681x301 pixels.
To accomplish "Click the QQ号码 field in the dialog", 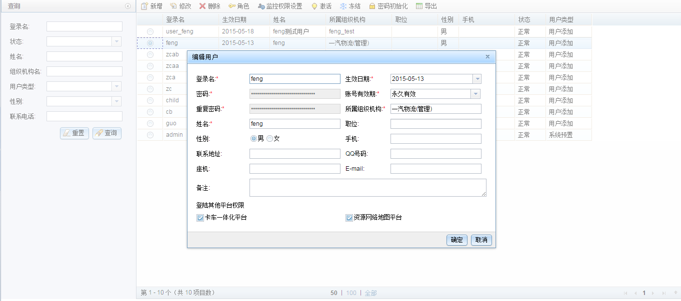I will (436, 154).
